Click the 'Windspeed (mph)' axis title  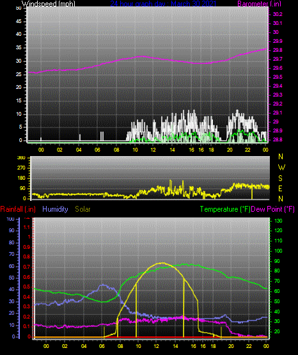pos(49,4)
